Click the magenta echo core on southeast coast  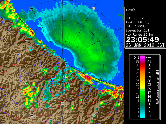(x=88, y=78)
